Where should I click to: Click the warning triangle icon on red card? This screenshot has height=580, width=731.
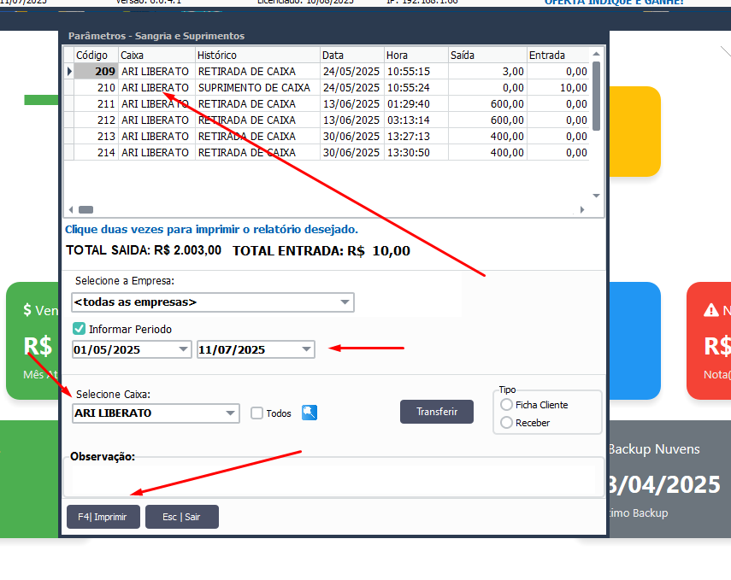(711, 310)
